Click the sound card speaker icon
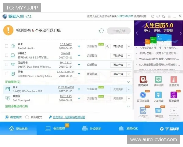Screen dimensions: 183x147 (x=13, y=46)
